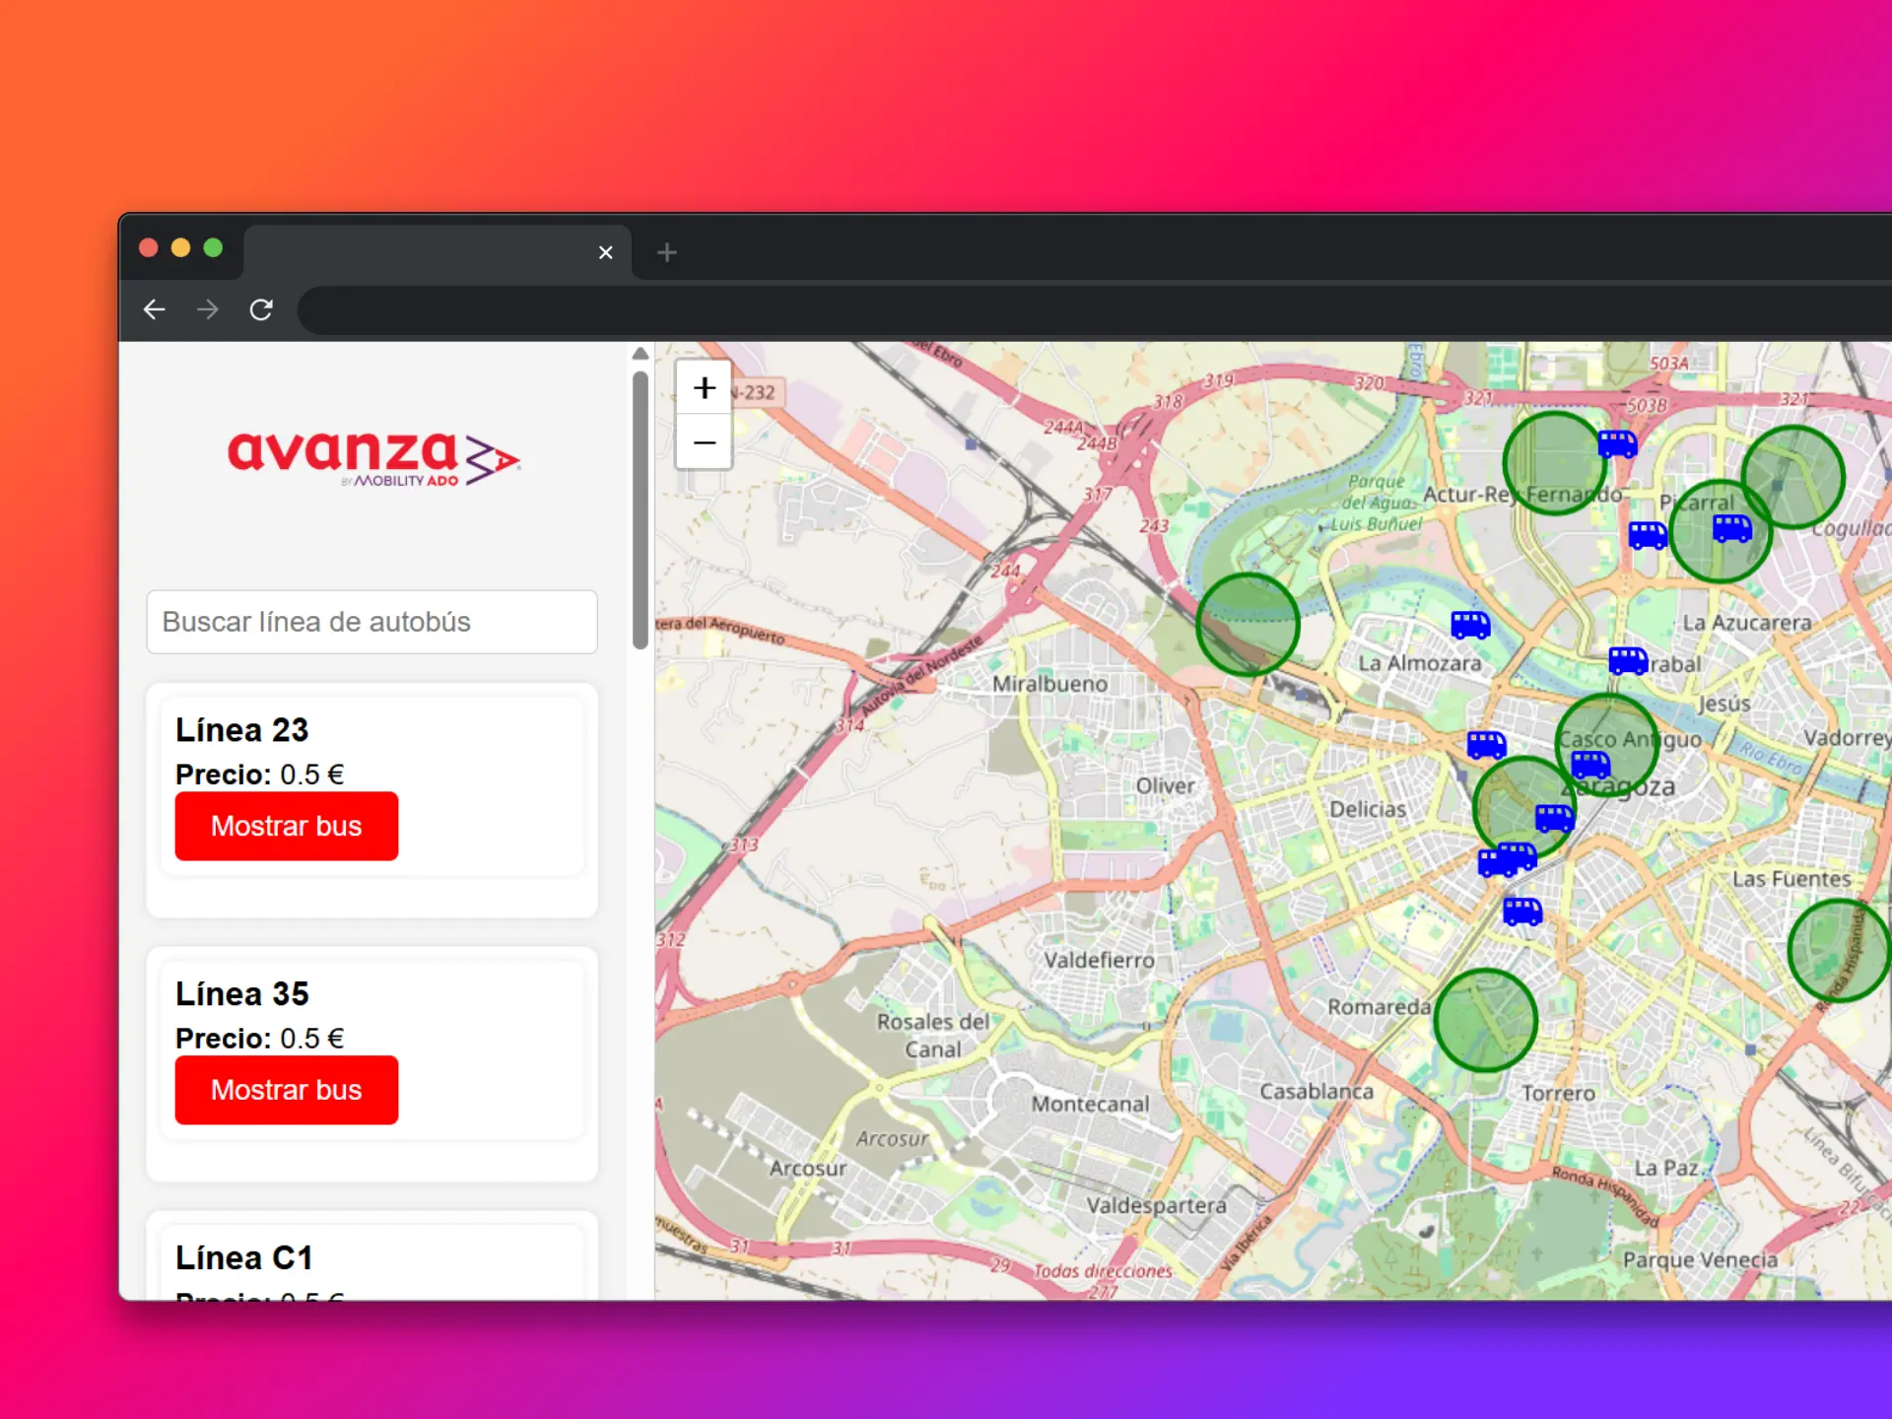
Task: Click the bus line search field
Action: (x=372, y=622)
